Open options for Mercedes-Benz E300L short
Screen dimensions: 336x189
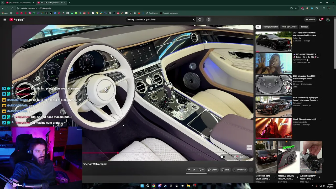[x=275, y=177]
